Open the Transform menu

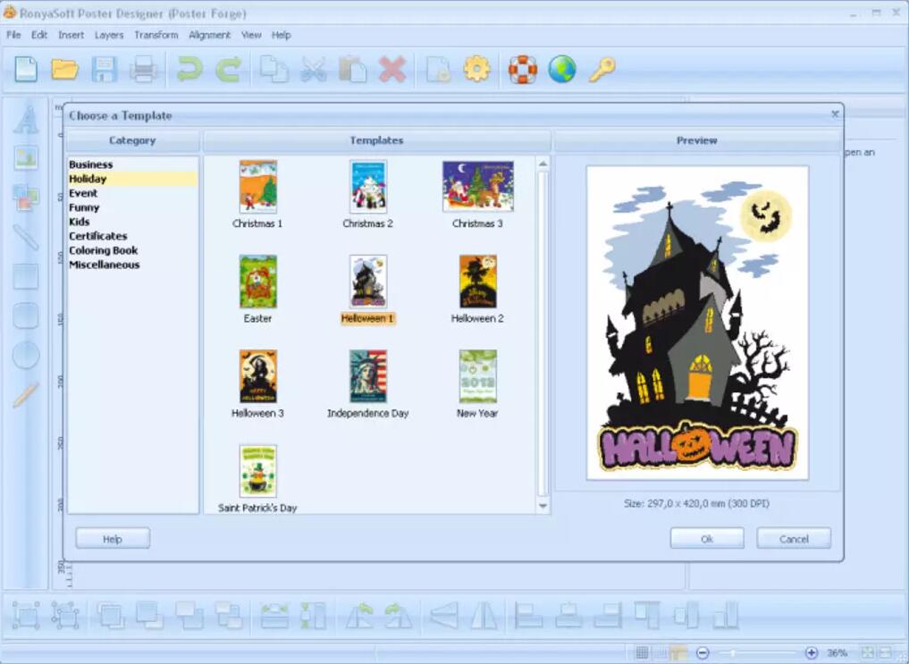(x=156, y=35)
